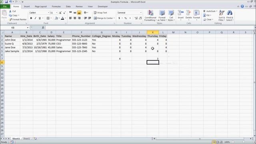Open the Conditional Formatting icon
Screen dimensions: 256x144
click(150, 13)
